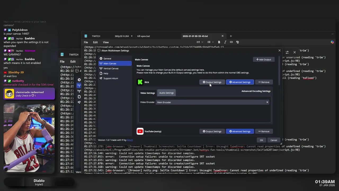Screen dimensions: 339x191
Task: Click chat username nutbotty
Action: point(18,81)
